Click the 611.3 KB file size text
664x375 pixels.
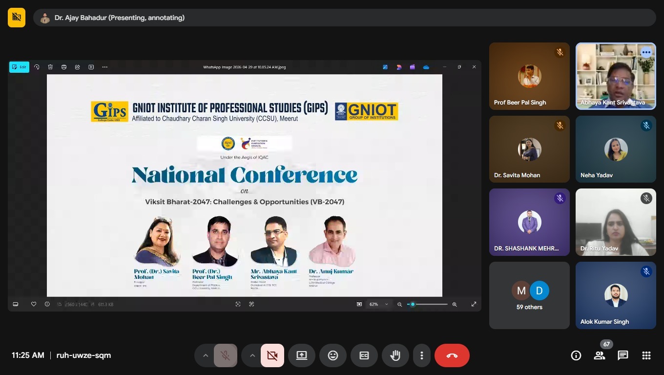tap(106, 304)
